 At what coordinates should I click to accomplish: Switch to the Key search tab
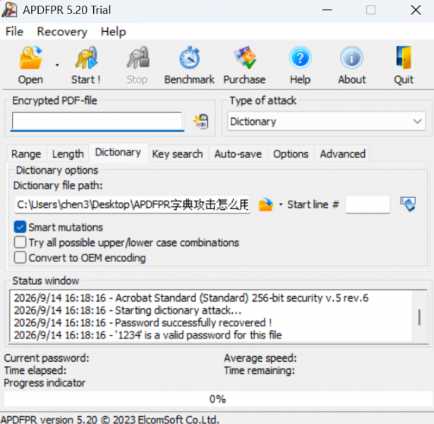point(177,154)
